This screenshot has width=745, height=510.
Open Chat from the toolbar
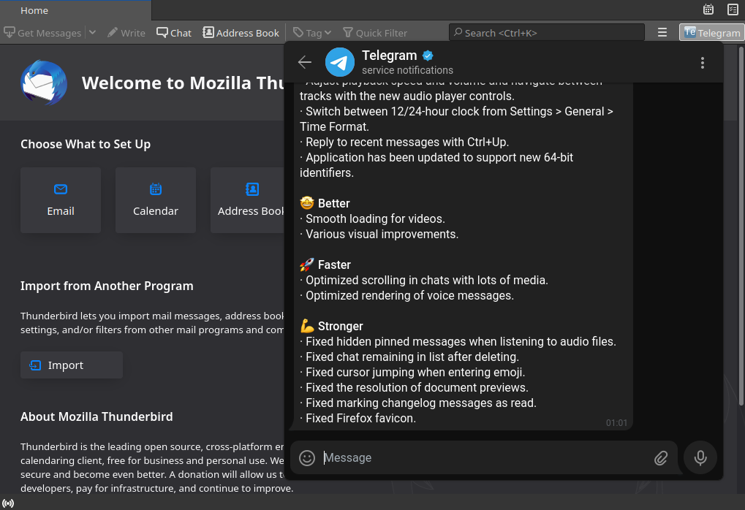[174, 33]
